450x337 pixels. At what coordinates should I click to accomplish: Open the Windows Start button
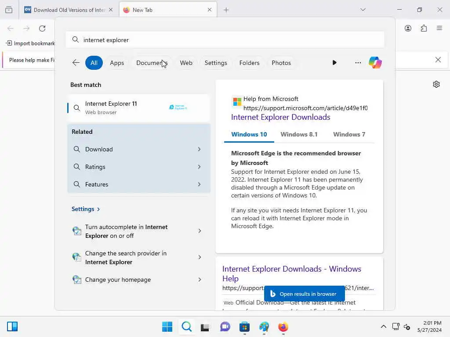point(167,326)
